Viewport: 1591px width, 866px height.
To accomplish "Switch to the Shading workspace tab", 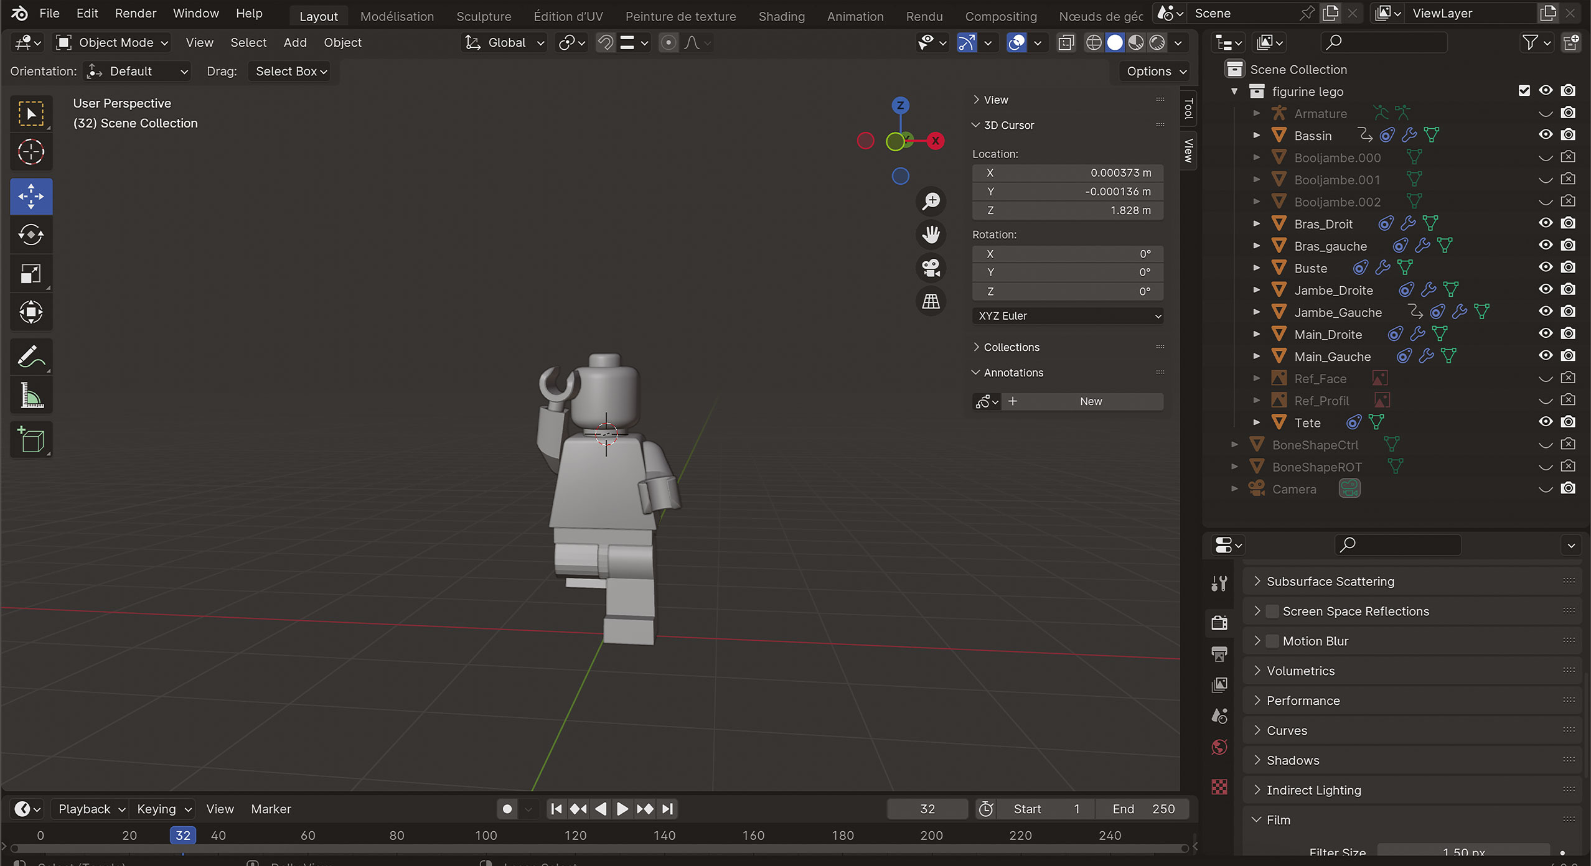I will point(781,16).
